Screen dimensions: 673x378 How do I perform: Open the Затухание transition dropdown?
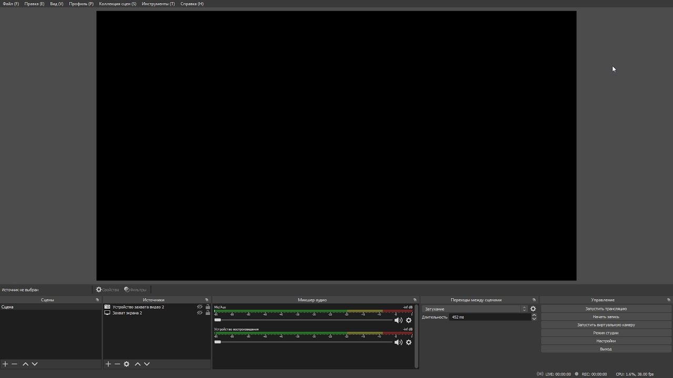(475, 309)
